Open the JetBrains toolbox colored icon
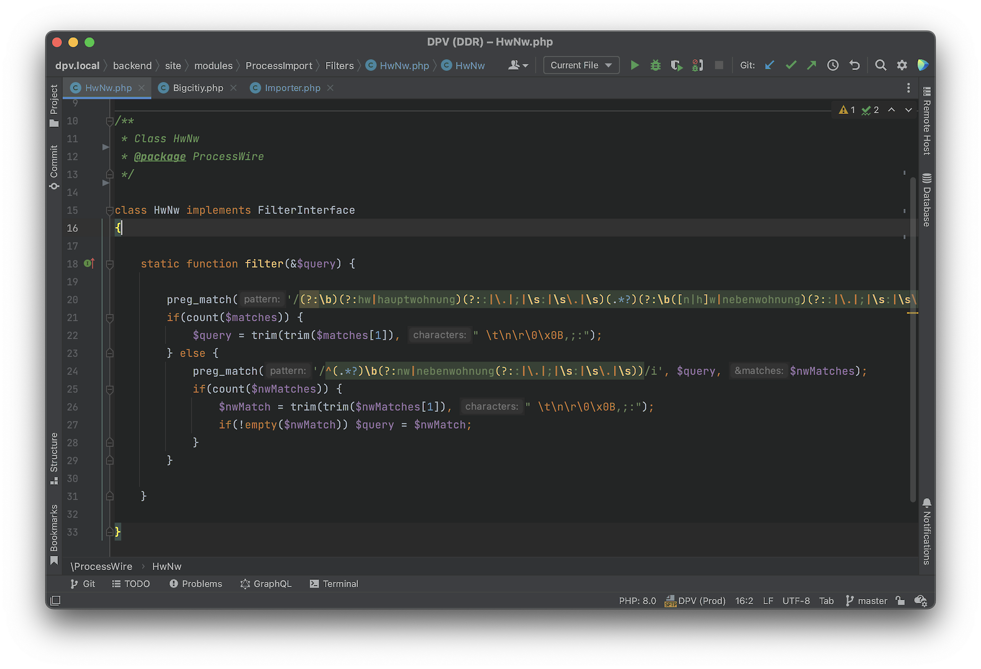 coord(922,65)
